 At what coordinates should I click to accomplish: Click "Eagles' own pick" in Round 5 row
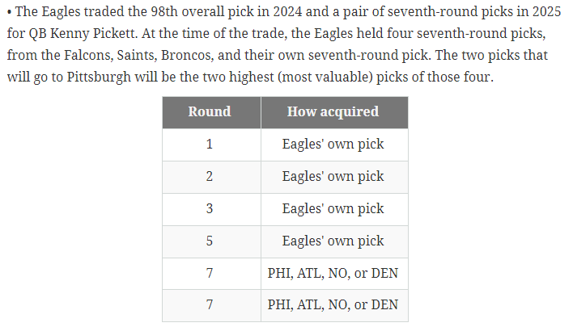[333, 241]
